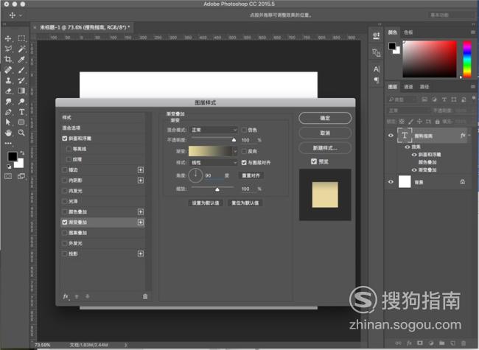
Task: Select the Eyedropper tool
Action: coord(21,59)
